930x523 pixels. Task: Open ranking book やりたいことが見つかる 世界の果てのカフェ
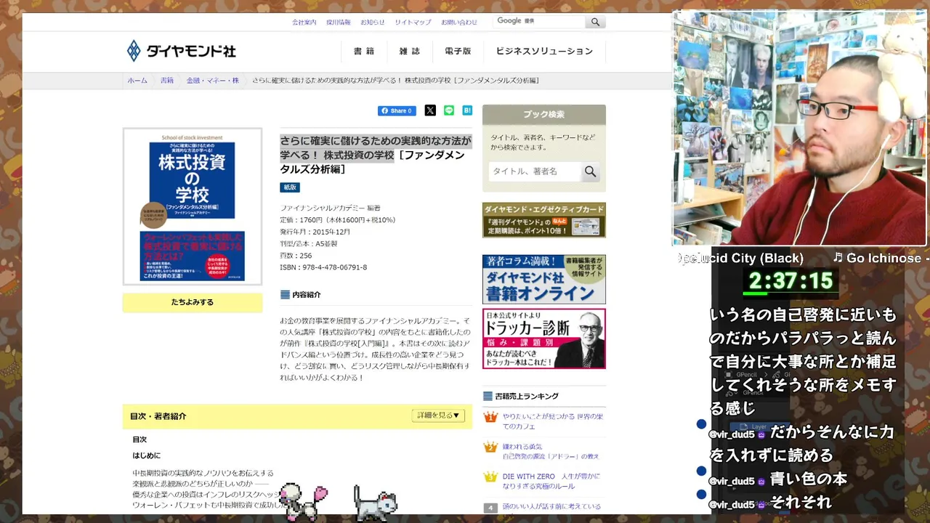[553, 421]
